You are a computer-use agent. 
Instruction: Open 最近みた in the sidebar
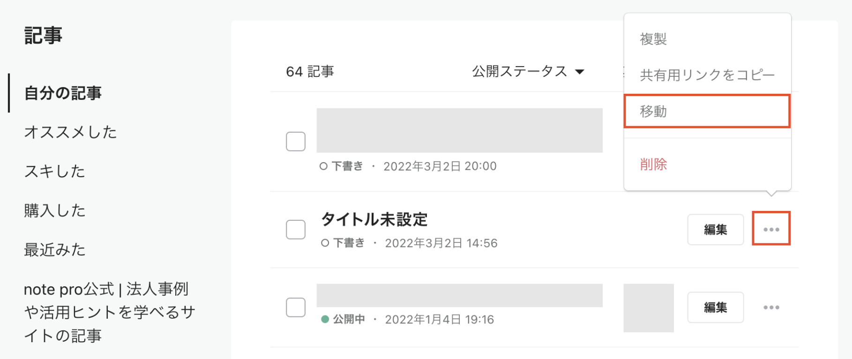point(54,250)
